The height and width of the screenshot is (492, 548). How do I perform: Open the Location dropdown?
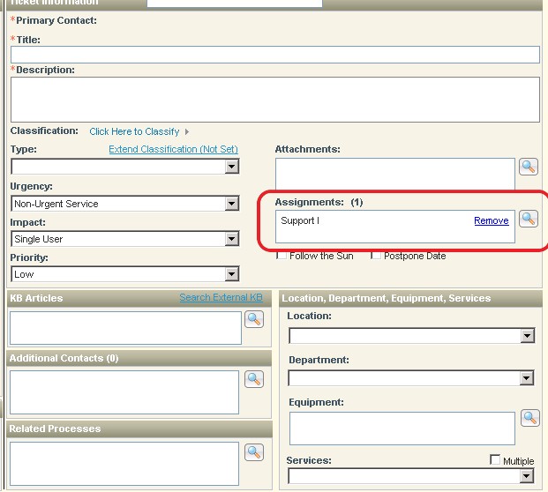click(x=412, y=336)
